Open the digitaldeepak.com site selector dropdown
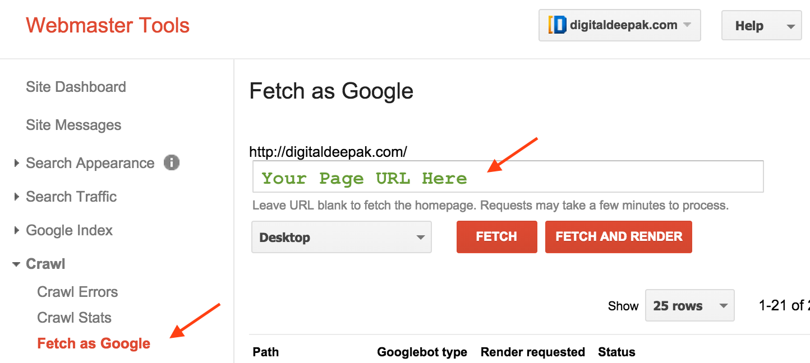Image resolution: width=810 pixels, height=363 pixels. pyautogui.click(x=620, y=25)
